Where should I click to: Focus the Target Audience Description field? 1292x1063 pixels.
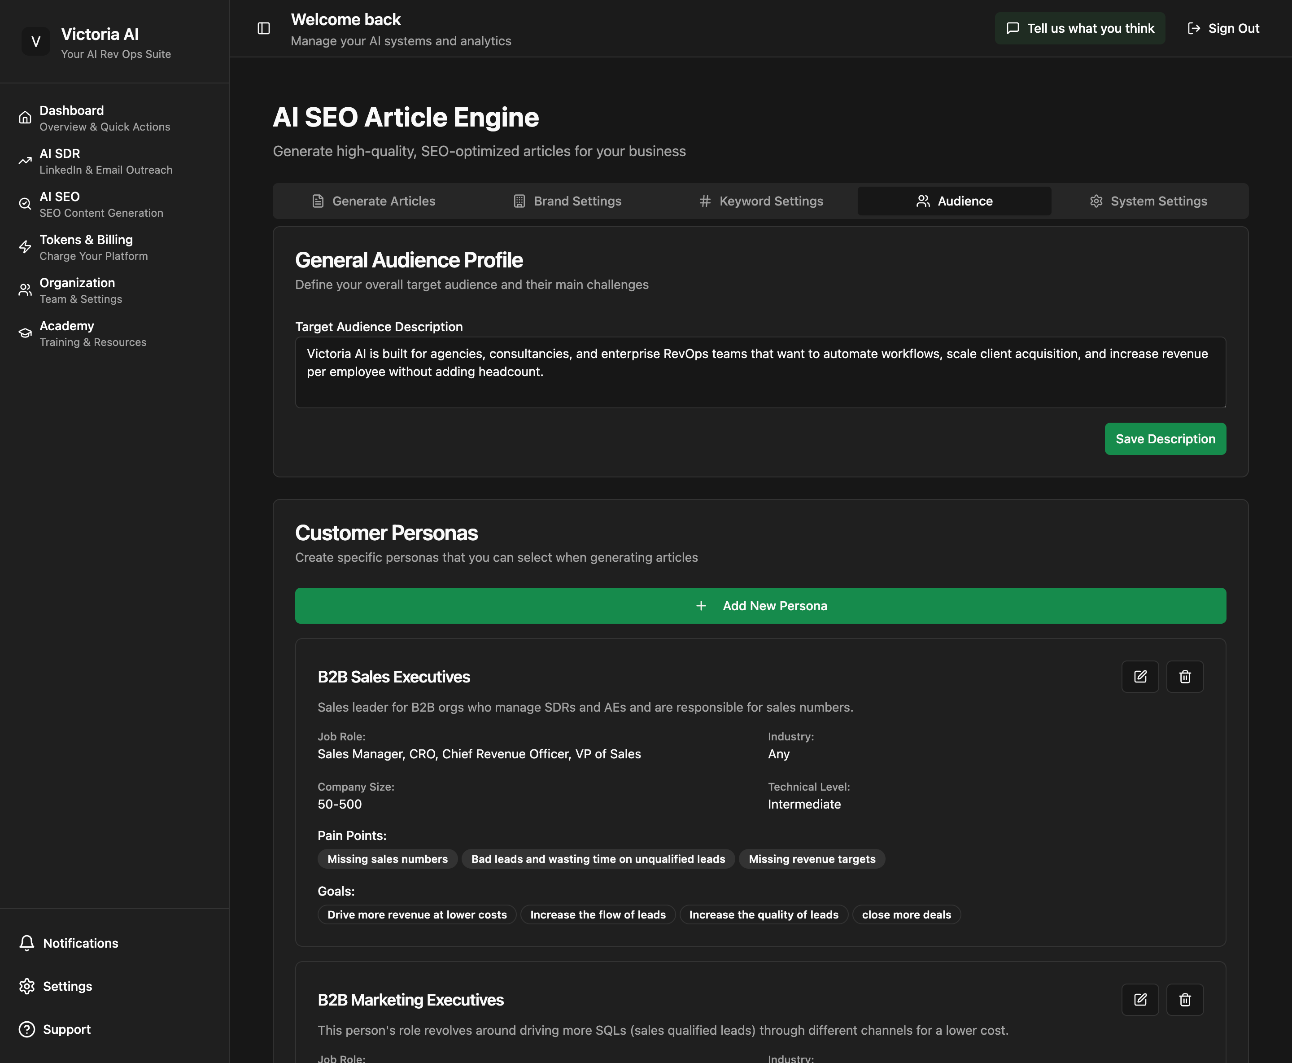point(760,372)
